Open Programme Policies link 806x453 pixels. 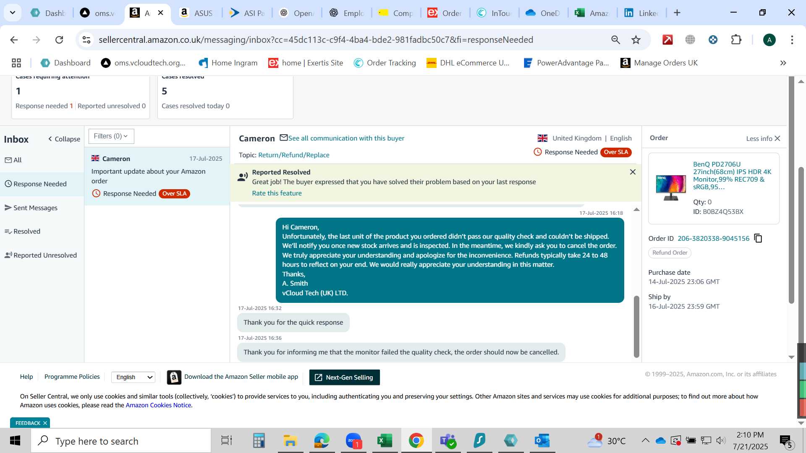click(72, 377)
